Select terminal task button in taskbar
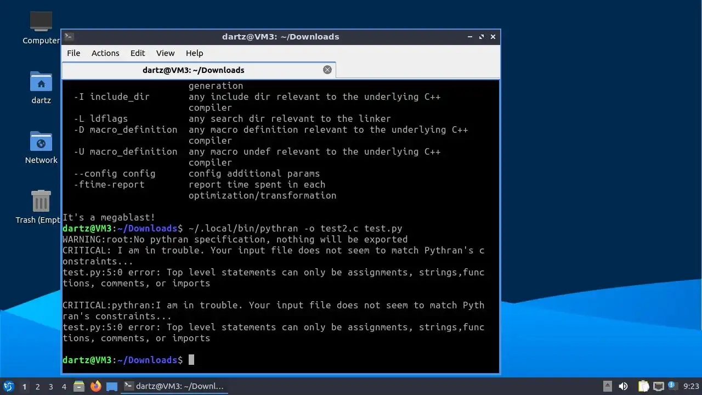702x395 pixels. click(x=174, y=386)
